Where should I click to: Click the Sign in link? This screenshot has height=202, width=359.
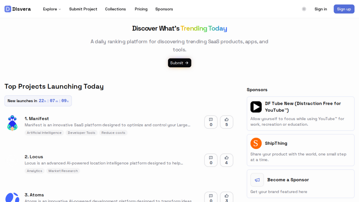pos(320,9)
